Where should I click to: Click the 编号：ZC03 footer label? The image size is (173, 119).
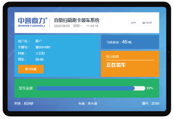151,104
